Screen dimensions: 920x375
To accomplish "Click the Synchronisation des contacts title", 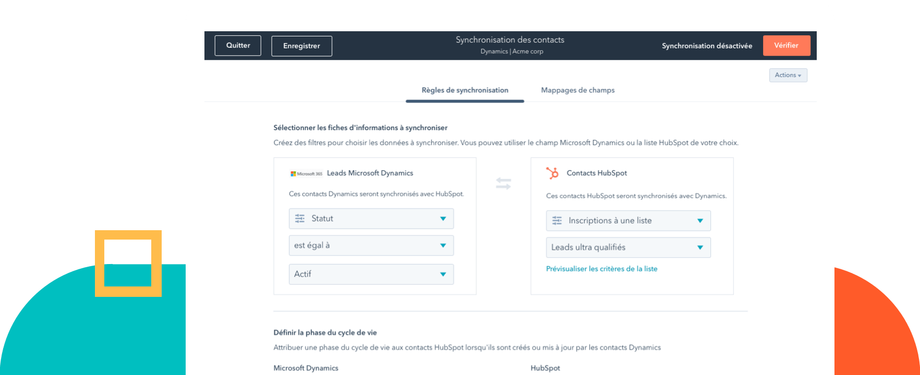I will (x=510, y=40).
